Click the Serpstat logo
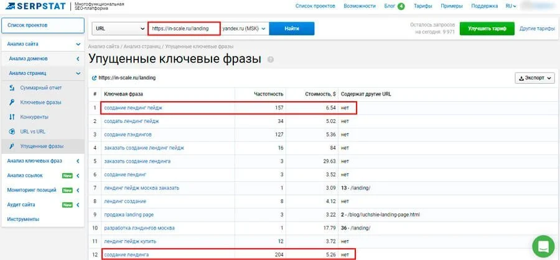 pos(36,6)
